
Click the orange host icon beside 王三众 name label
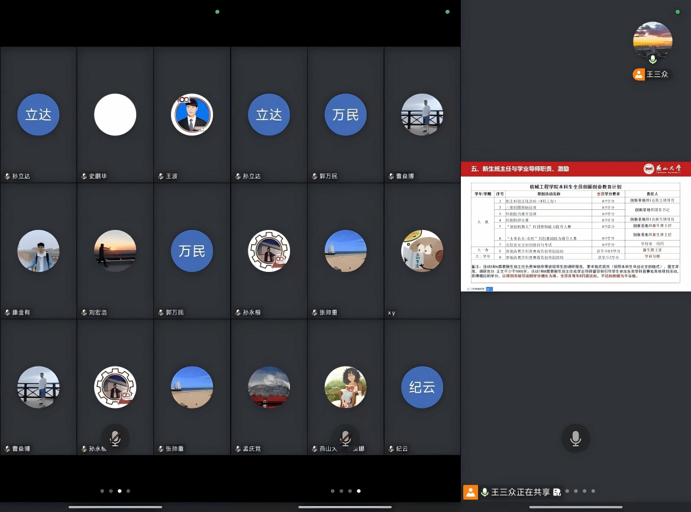[x=638, y=74]
